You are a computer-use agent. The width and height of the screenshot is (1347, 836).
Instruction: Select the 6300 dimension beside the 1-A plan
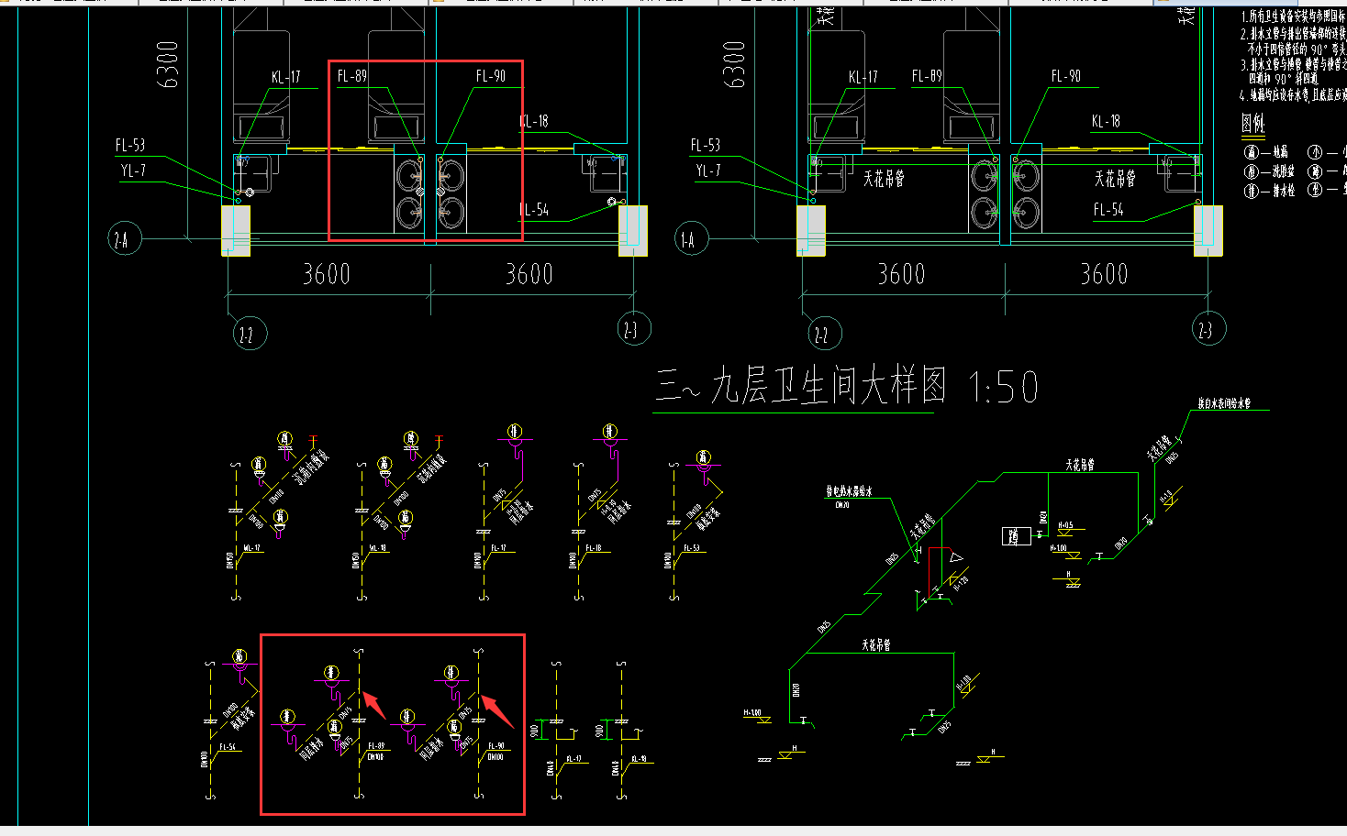(735, 64)
